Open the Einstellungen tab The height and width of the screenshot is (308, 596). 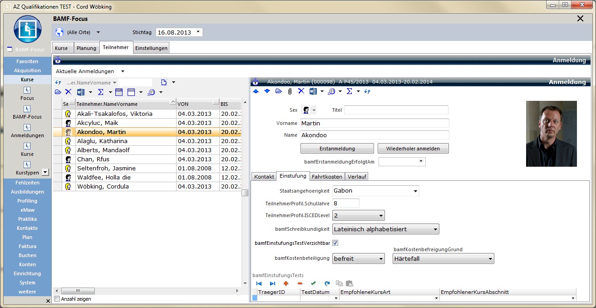pyautogui.click(x=151, y=48)
